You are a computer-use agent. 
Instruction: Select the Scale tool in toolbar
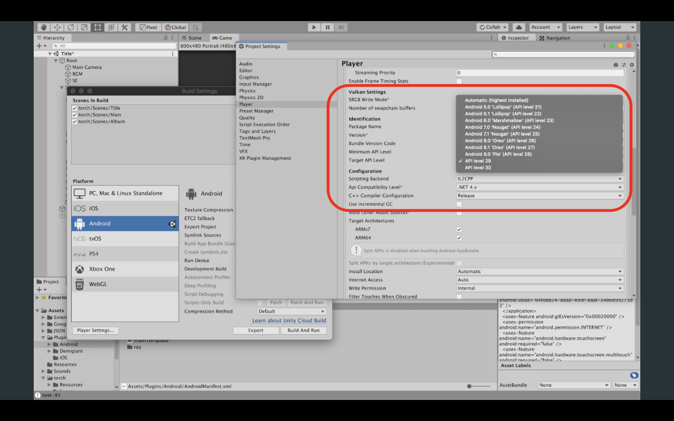(x=84, y=27)
